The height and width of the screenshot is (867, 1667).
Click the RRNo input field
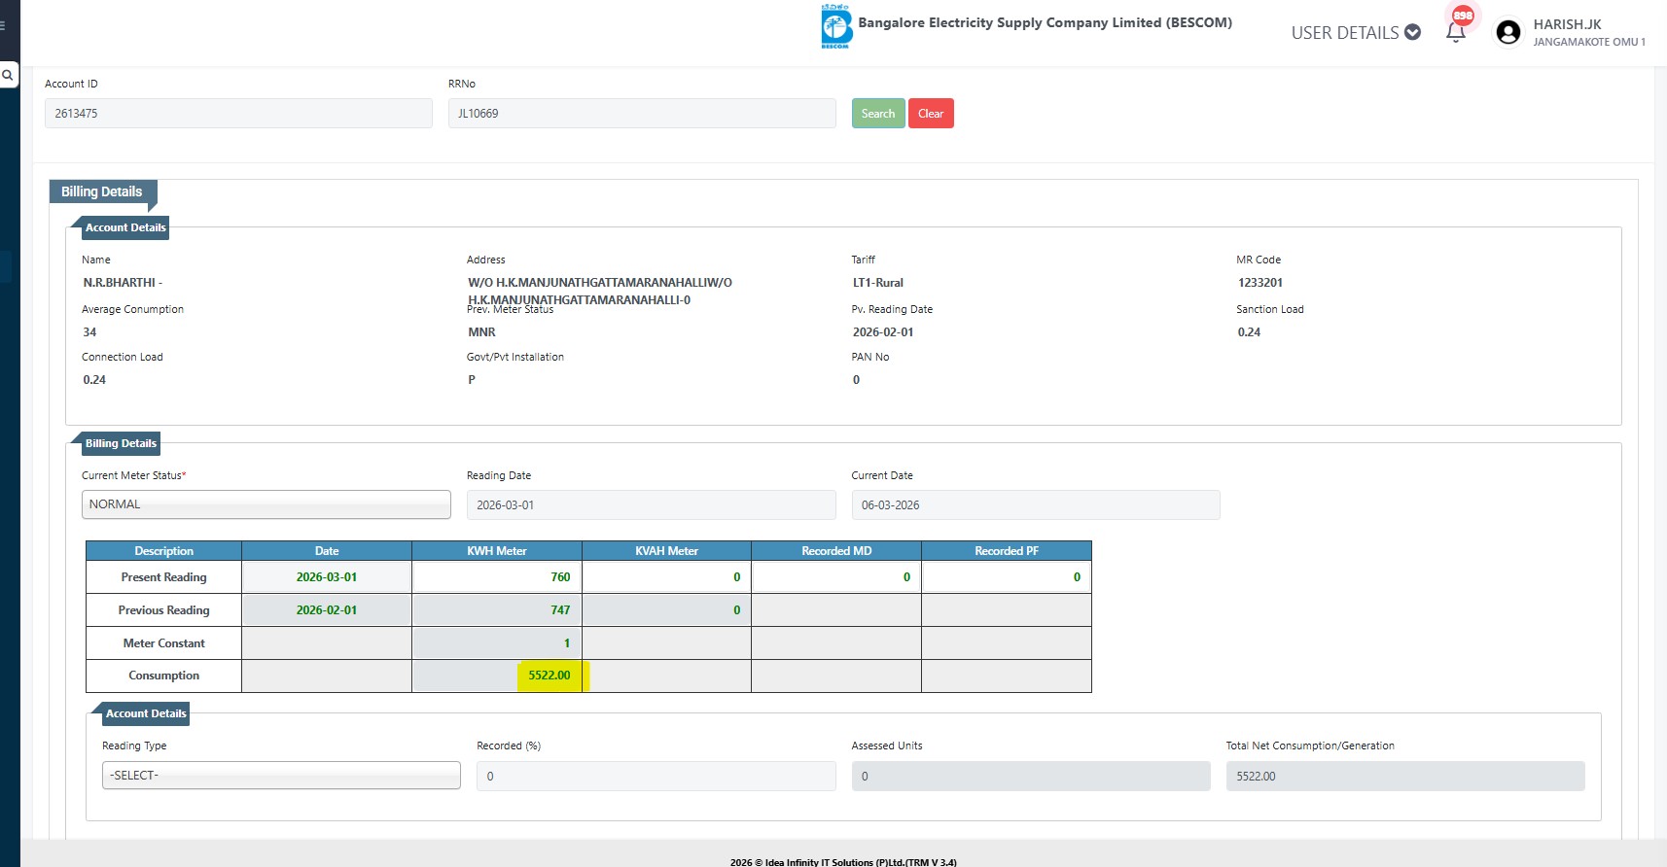(641, 114)
